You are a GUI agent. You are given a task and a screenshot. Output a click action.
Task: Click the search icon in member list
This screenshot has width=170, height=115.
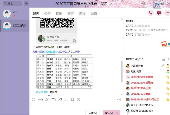[x=163, y=59]
